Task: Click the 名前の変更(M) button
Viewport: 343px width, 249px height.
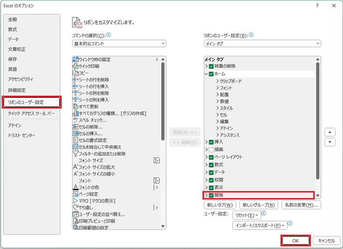Action: point(301,205)
